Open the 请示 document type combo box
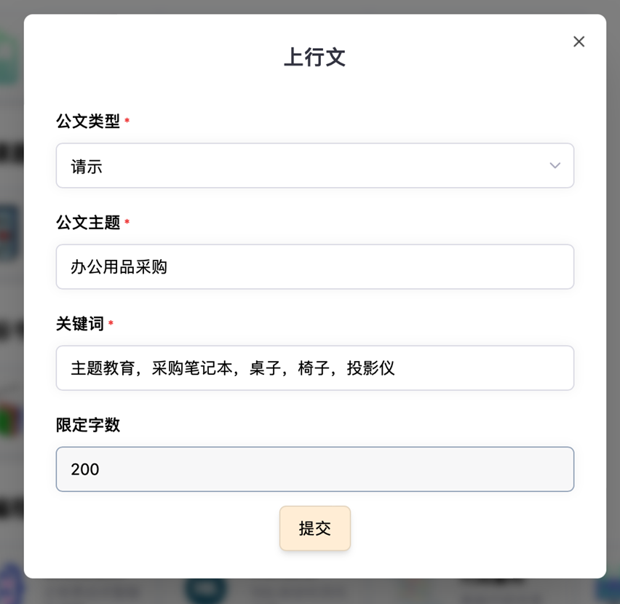Image resolution: width=620 pixels, height=604 pixels. click(x=315, y=165)
